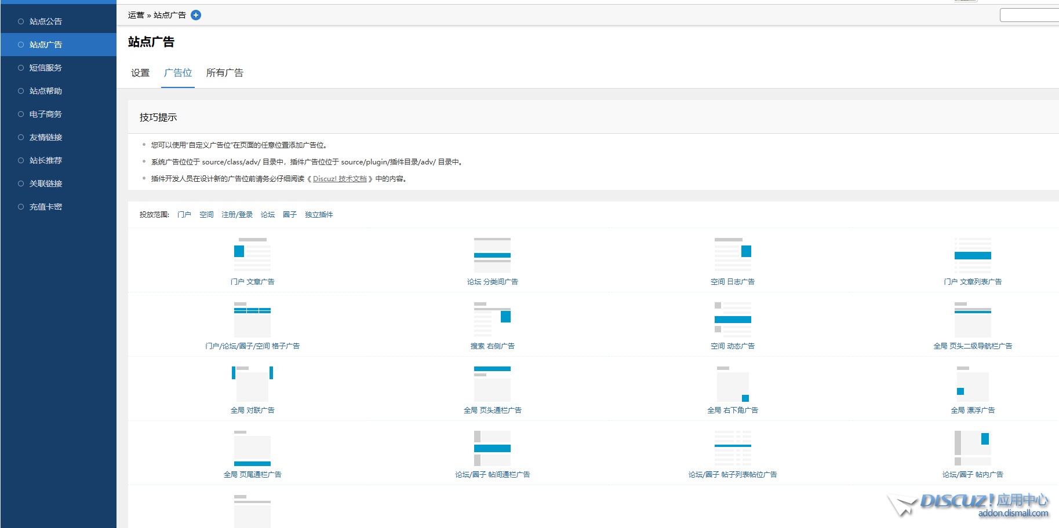Select the 全局 页头通栏广告 icon

click(x=492, y=383)
